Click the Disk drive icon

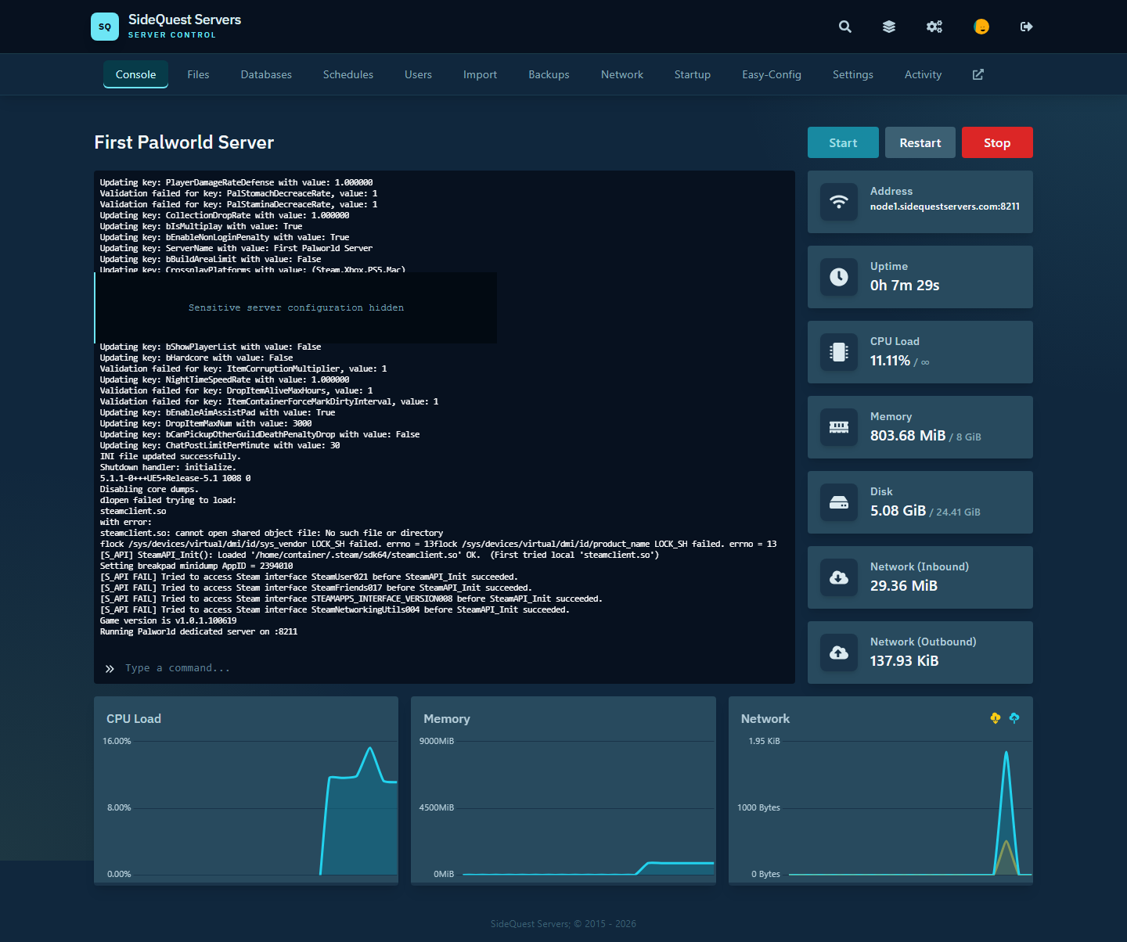tap(839, 502)
